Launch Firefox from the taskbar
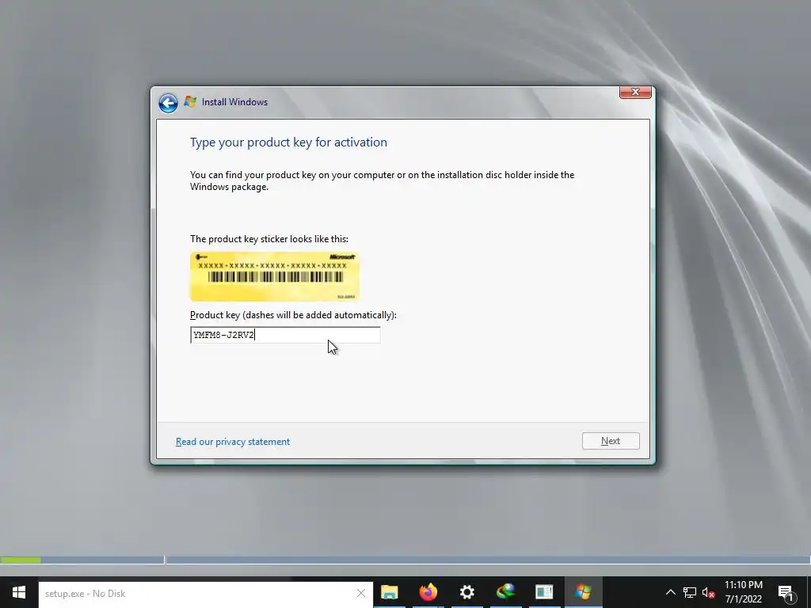811x608 pixels. pyautogui.click(x=428, y=592)
